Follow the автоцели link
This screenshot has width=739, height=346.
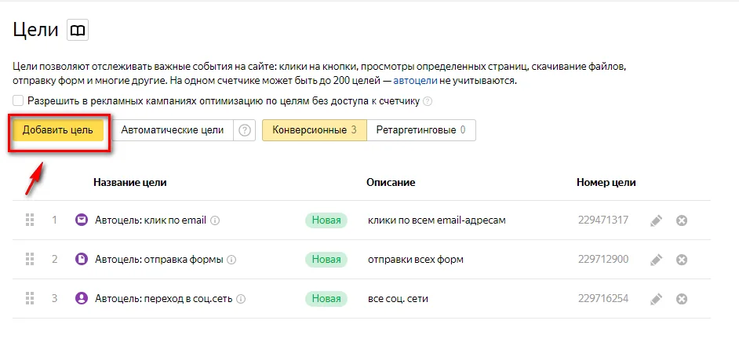point(415,81)
